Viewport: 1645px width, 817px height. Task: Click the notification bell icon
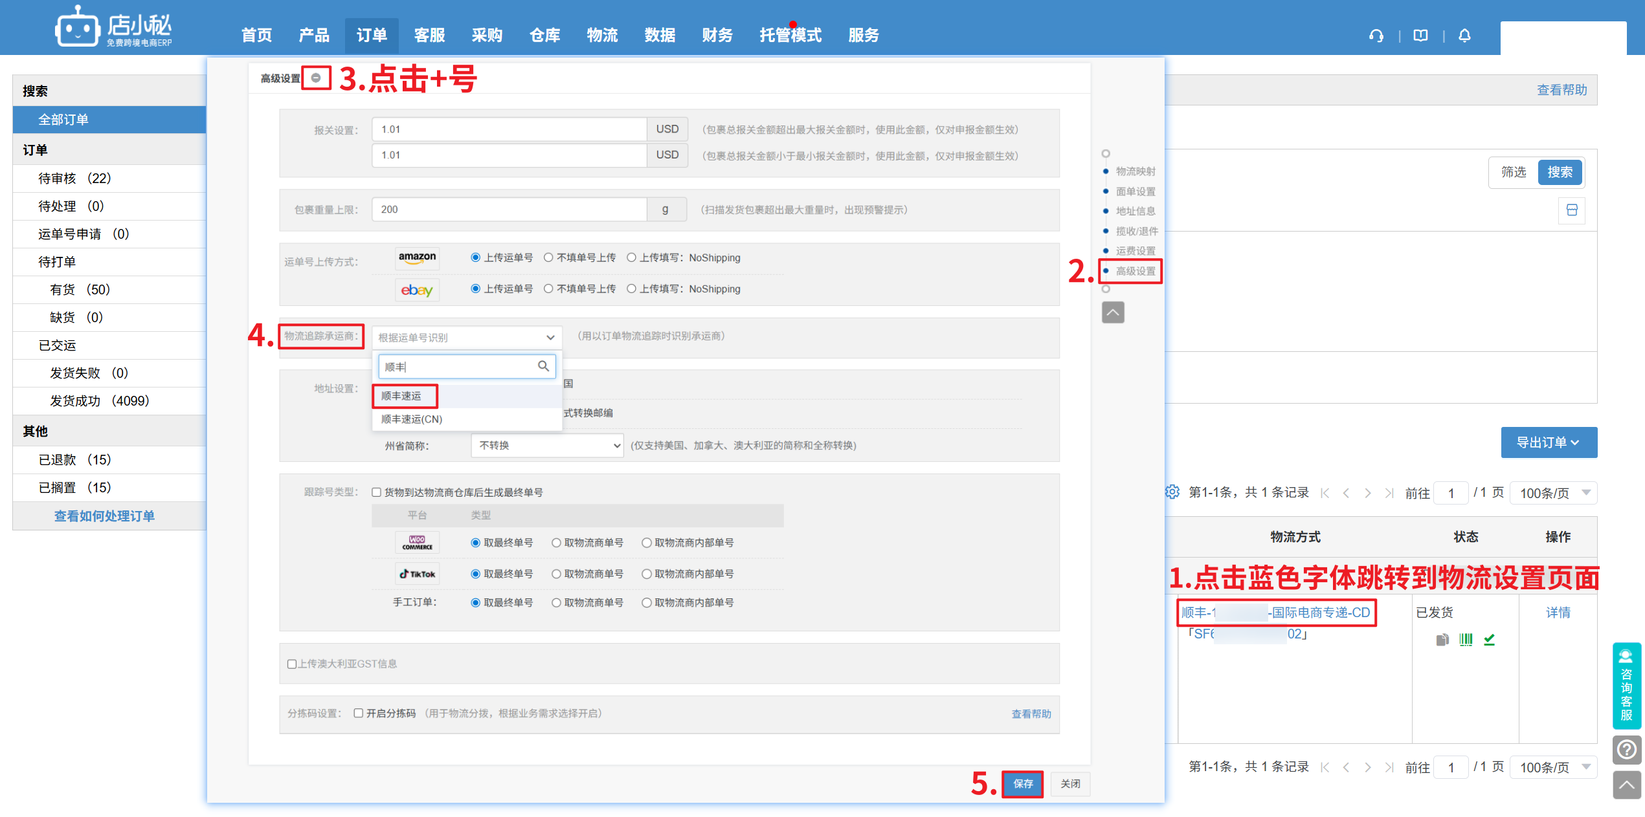pyautogui.click(x=1464, y=36)
